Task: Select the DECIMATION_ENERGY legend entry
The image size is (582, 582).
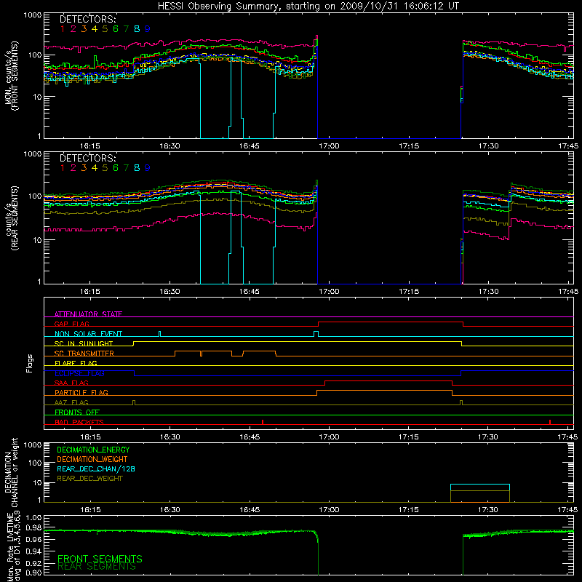Action: click(x=93, y=450)
